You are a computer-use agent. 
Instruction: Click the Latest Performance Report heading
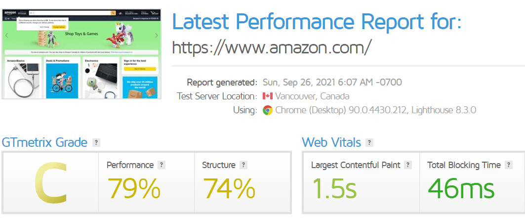(x=317, y=22)
